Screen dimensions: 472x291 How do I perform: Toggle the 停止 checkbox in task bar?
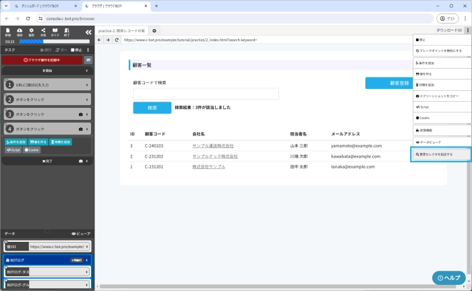[x=73, y=50]
